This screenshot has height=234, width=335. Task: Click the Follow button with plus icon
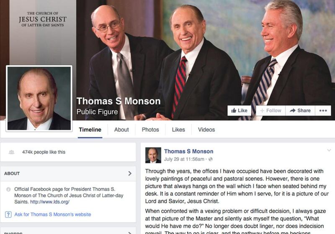(x=271, y=111)
